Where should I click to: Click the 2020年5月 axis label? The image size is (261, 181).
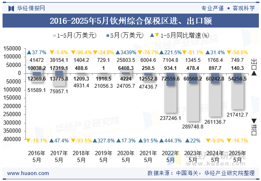[x=126, y=156]
